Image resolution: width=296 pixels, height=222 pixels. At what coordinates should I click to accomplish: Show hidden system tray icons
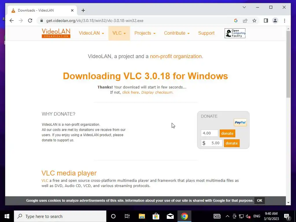[227, 216]
